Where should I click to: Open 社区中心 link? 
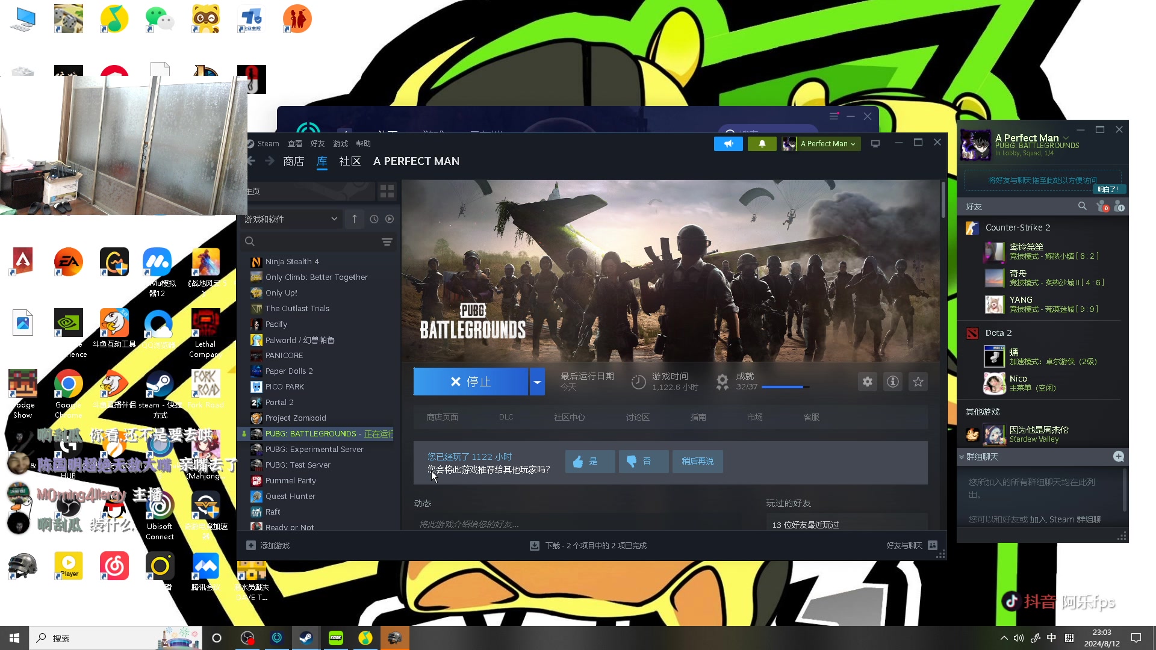click(x=570, y=417)
